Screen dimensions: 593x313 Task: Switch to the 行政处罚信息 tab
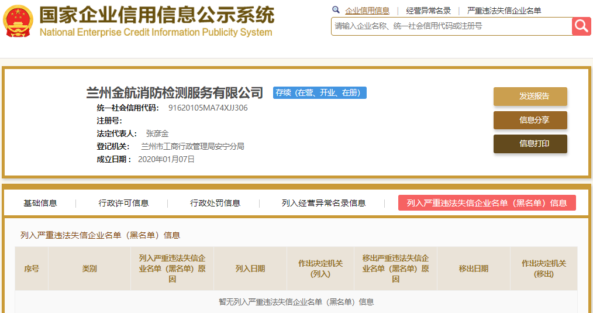pyautogui.click(x=215, y=203)
